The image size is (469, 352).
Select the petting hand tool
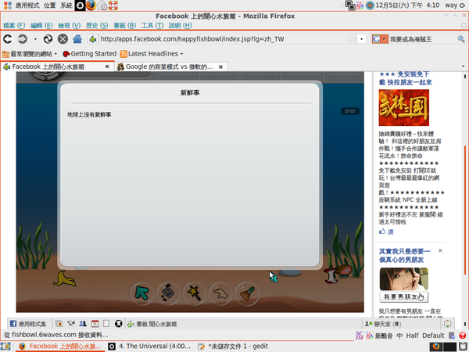pos(220,293)
